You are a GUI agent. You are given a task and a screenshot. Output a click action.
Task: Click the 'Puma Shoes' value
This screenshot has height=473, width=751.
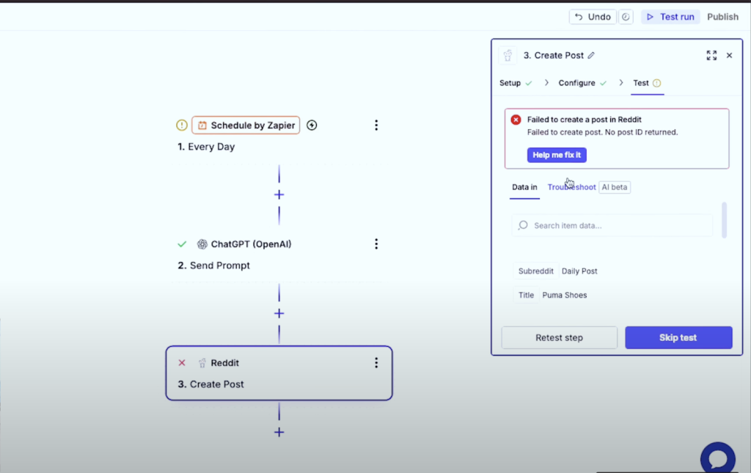pyautogui.click(x=565, y=295)
